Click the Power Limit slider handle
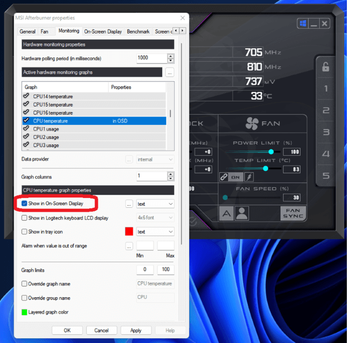Viewport: 347px width, 343px height. pyautogui.click(x=271, y=152)
